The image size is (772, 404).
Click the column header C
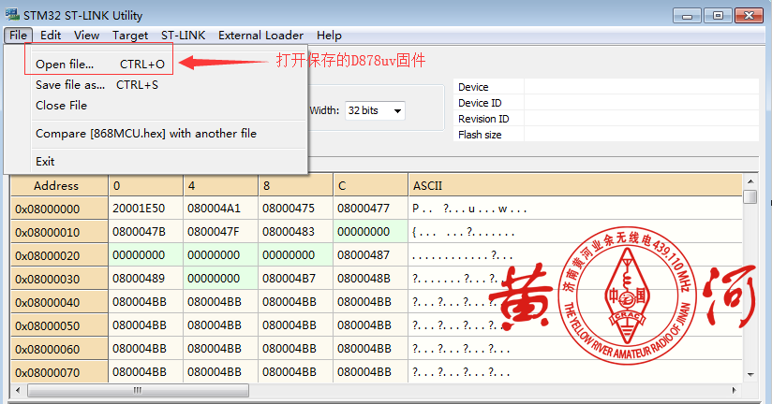tap(370, 186)
